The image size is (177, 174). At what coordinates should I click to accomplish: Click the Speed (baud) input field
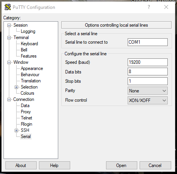pos(148,62)
